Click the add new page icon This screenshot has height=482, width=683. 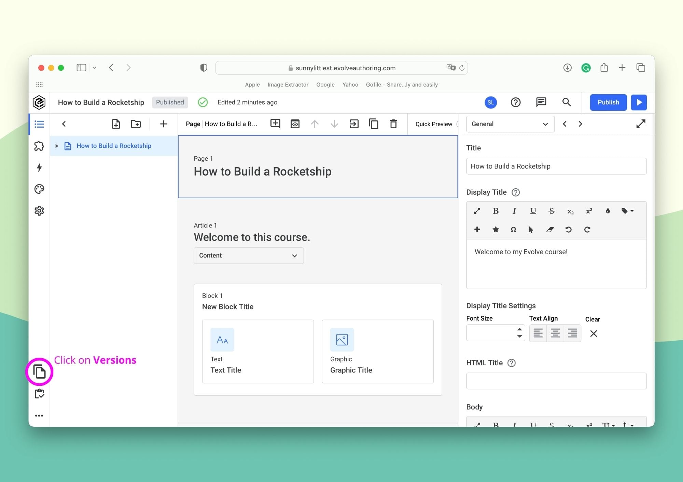click(x=116, y=124)
